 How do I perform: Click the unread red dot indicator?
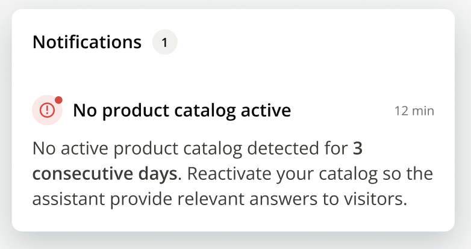(x=58, y=100)
